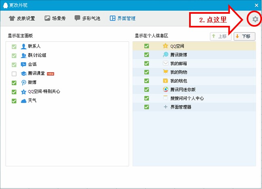Toggle the 群/讨论组 checkbox

tap(14, 55)
